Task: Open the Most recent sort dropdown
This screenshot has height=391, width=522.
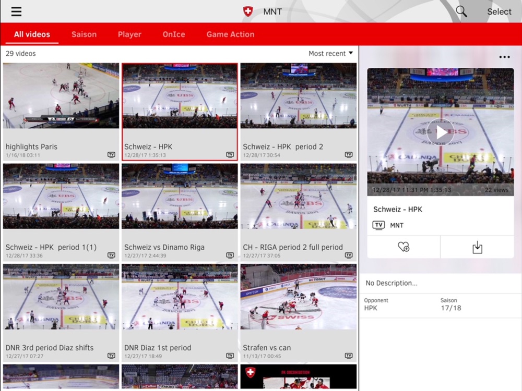Action: pyautogui.click(x=330, y=54)
